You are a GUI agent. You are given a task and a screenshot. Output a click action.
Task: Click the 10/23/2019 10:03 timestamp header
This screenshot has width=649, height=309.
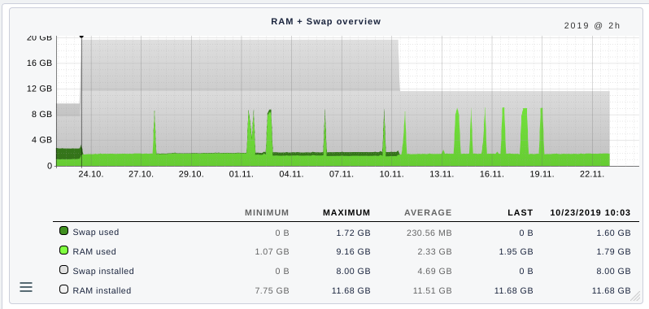click(x=590, y=212)
